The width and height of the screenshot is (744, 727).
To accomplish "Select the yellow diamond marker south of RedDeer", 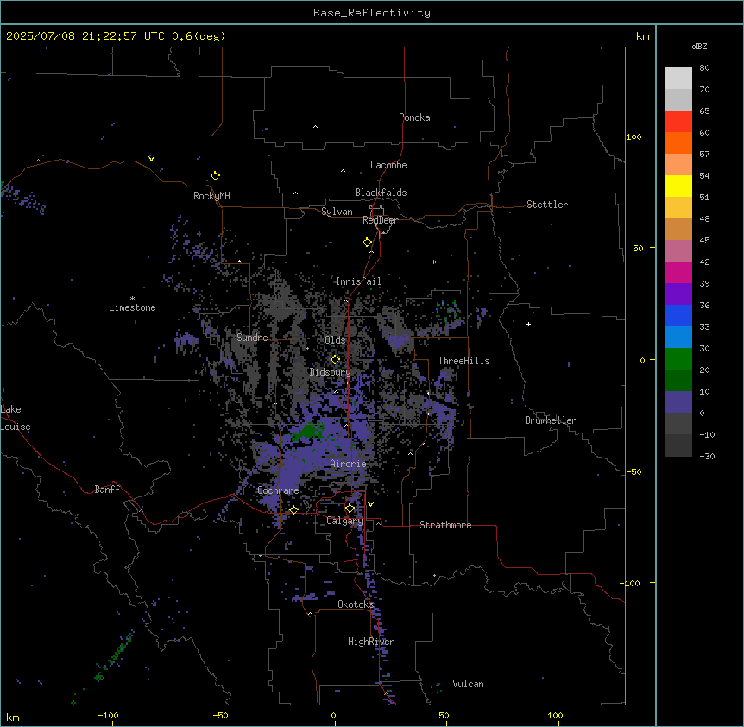I will pyautogui.click(x=368, y=243).
